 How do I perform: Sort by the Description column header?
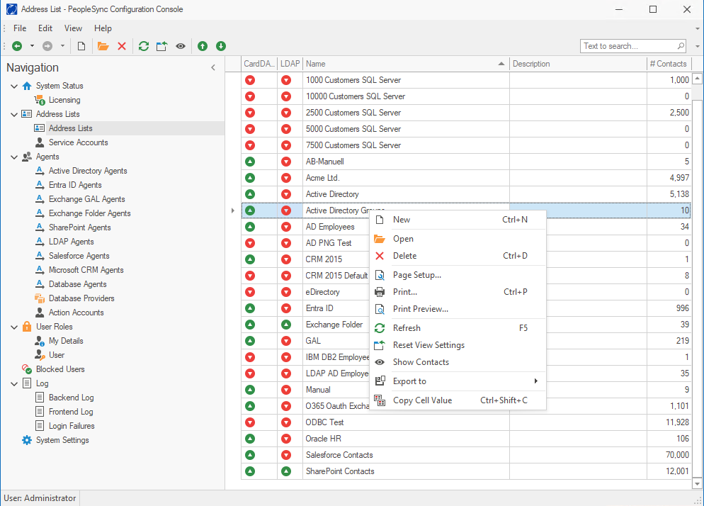[x=578, y=64]
